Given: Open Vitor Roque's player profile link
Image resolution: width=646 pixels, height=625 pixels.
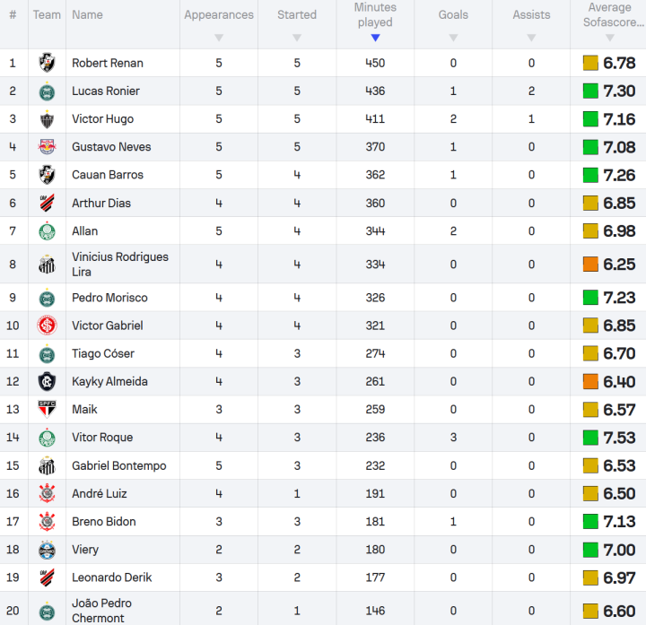Looking at the screenshot, I should [102, 438].
